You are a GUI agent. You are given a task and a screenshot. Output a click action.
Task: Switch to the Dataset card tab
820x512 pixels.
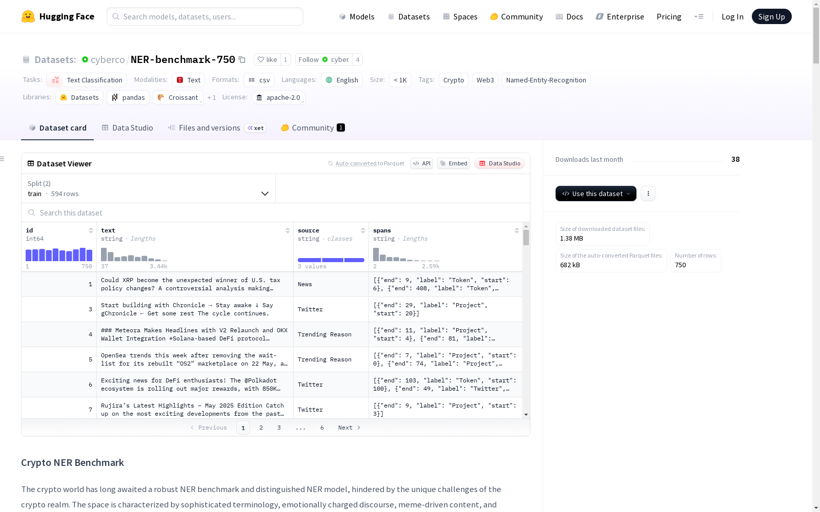point(57,128)
